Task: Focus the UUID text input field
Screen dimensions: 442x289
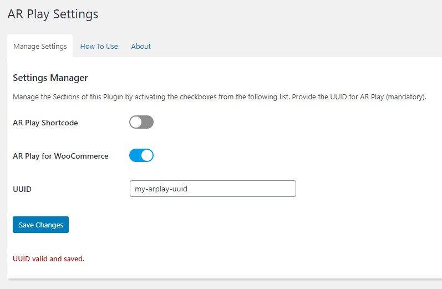Action: point(213,189)
